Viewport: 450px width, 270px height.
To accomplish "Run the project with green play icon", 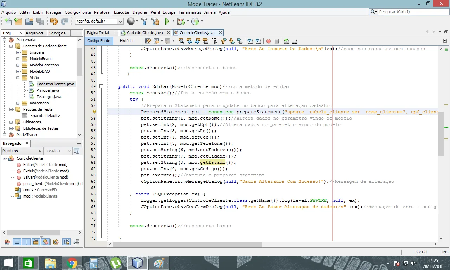I will tap(167, 21).
